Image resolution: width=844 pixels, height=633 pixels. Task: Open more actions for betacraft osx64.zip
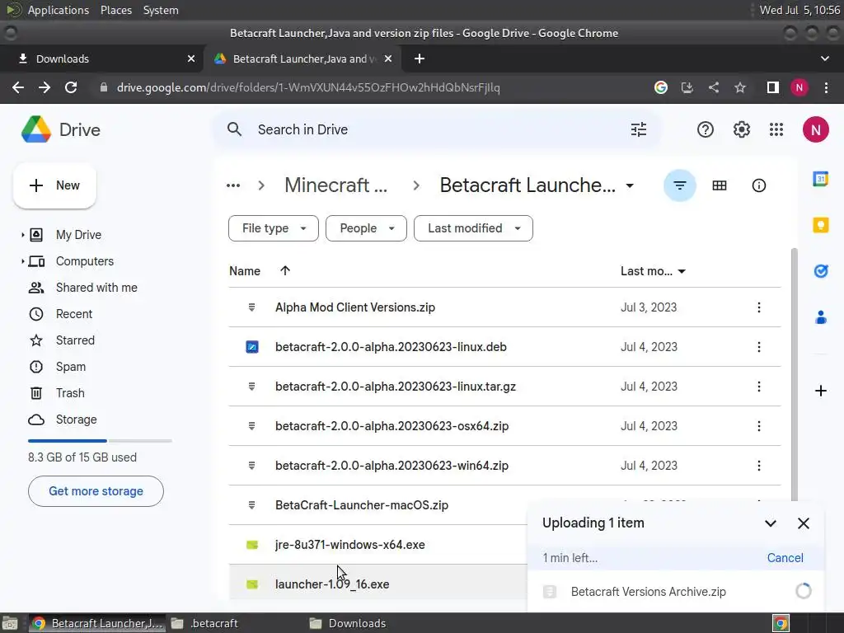[x=759, y=426]
